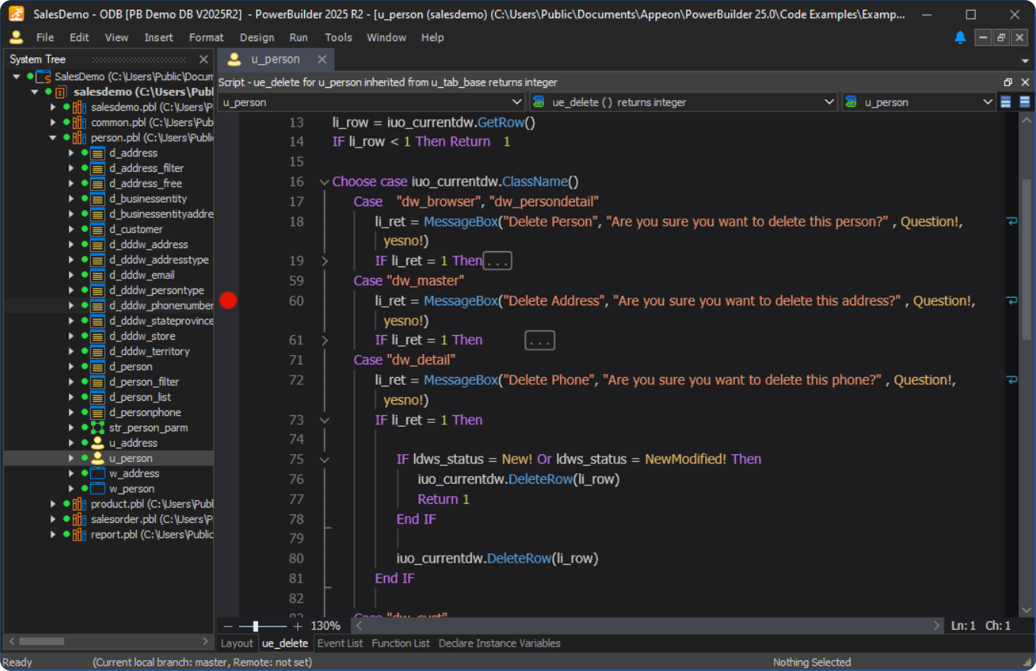The image size is (1036, 671).
Task: Click the product.pbl library icon
Action: pyautogui.click(x=79, y=504)
